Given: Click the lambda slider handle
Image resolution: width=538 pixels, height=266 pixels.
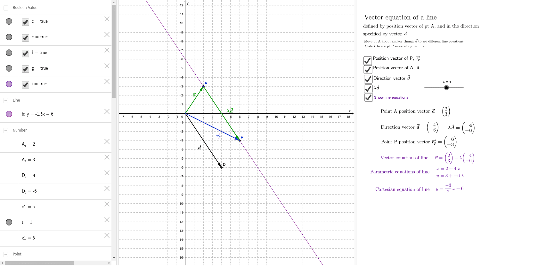Looking at the screenshot, I should coord(446,87).
